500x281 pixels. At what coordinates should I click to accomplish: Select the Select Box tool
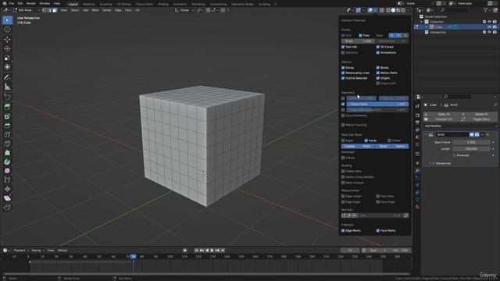click(x=7, y=20)
